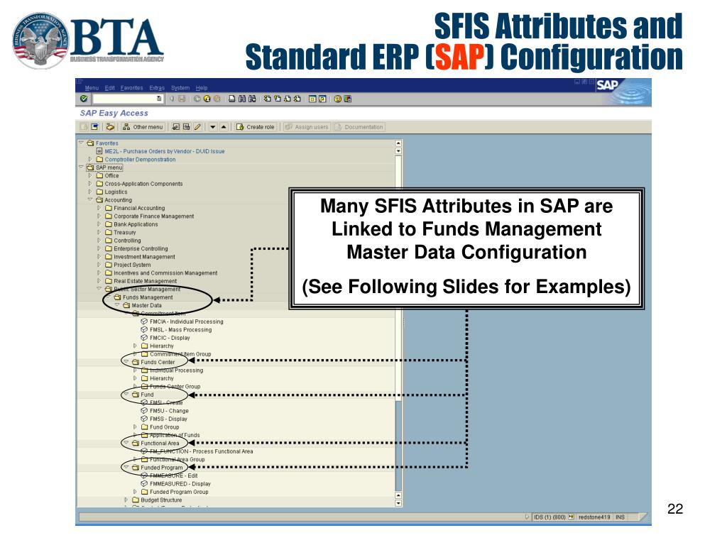The image size is (727, 545).
Task: Open the Extras menu
Action: click(x=157, y=88)
